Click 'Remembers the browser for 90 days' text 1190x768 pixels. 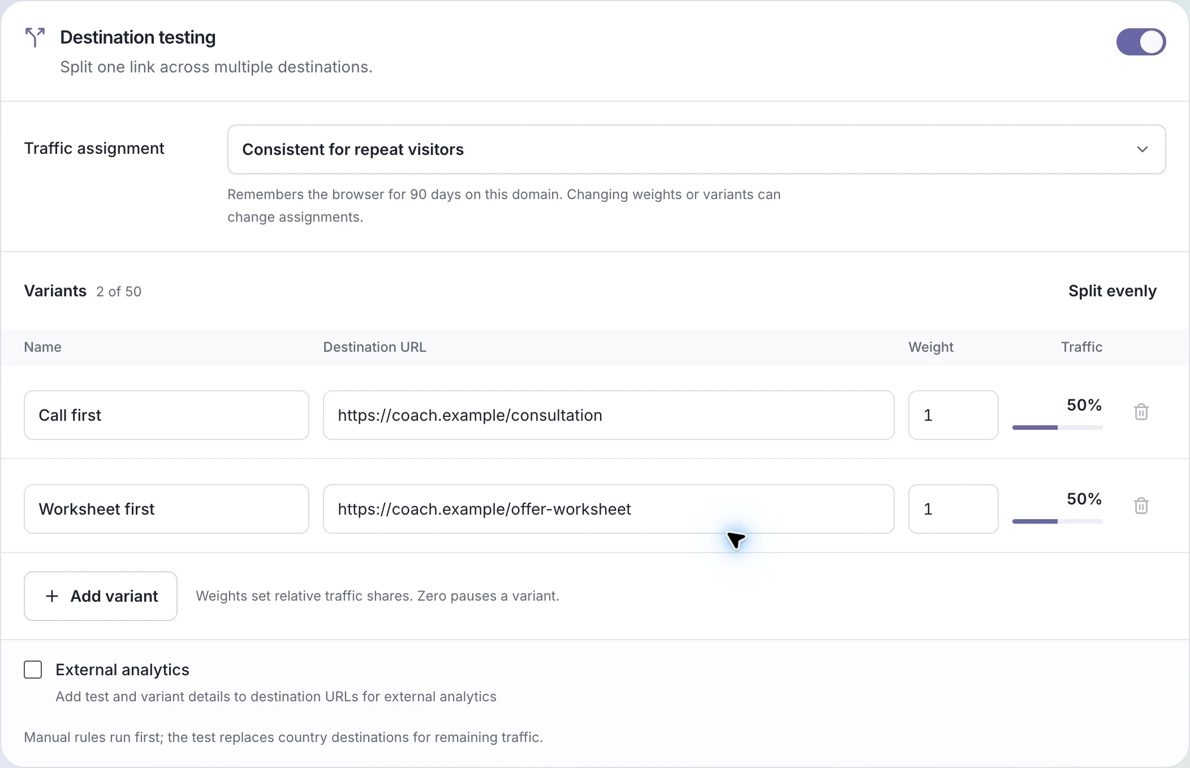(504, 206)
